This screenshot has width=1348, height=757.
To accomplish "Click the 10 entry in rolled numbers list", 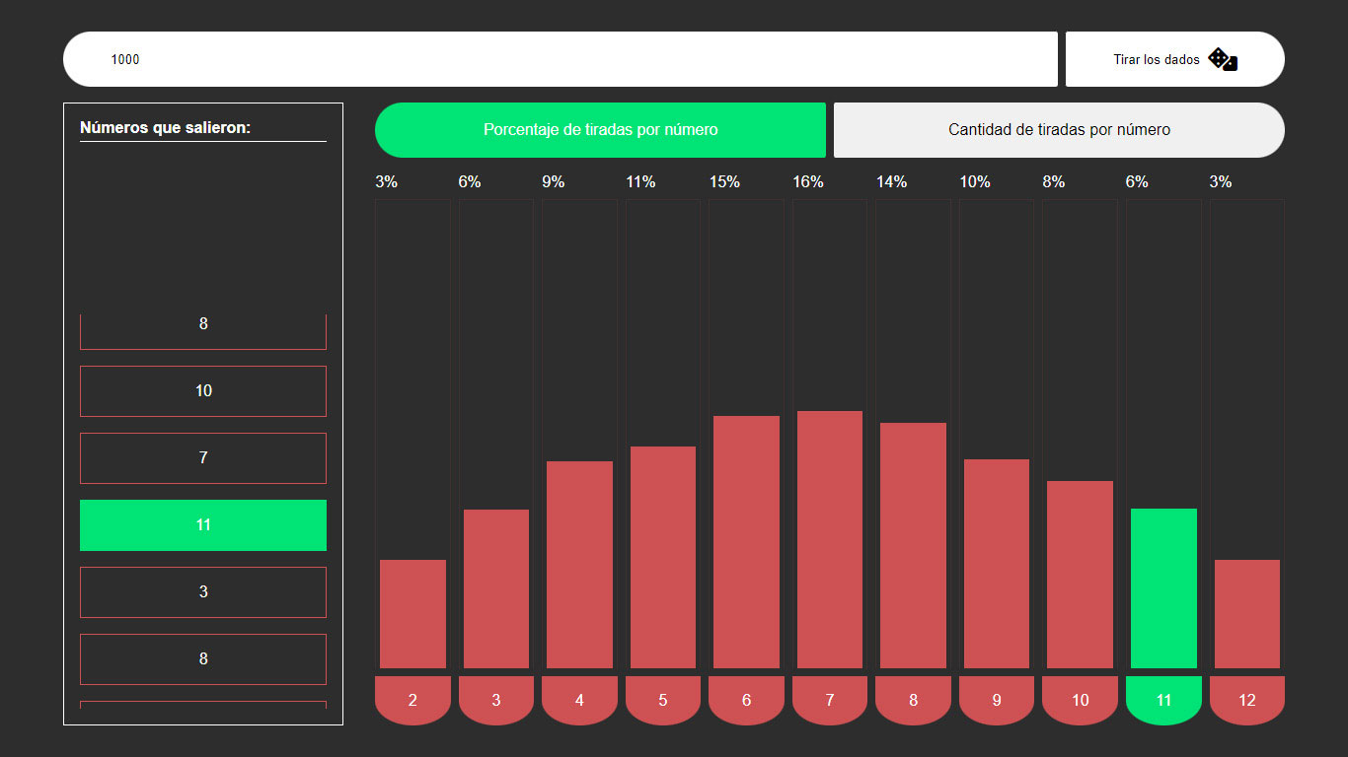I will tap(203, 391).
